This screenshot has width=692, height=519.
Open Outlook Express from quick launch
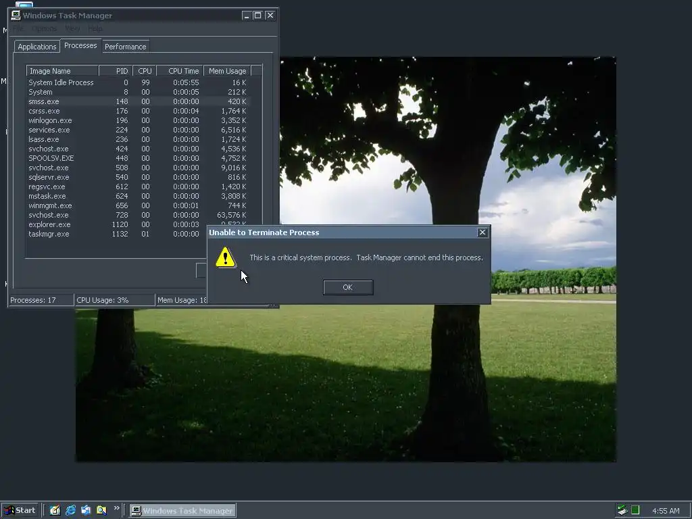pos(86,510)
